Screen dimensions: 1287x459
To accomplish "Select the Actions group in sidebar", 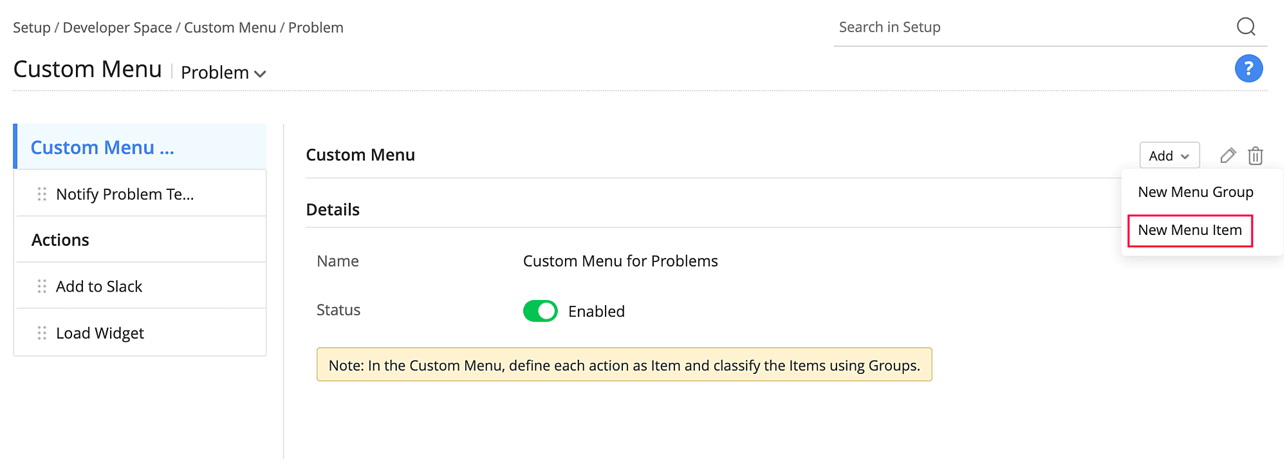I will (x=60, y=239).
